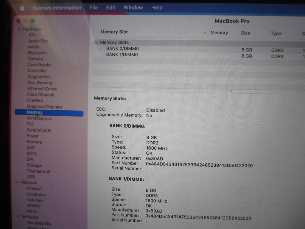Select Parallel SCSI in the sidebar
This screenshot has width=305, height=229.
point(39,130)
